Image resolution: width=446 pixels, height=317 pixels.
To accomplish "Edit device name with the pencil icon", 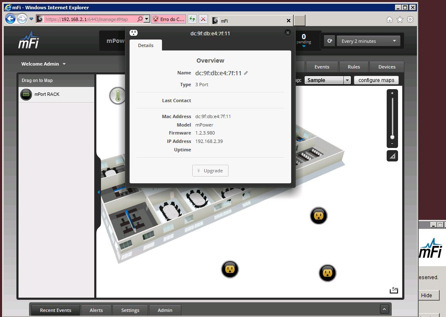I will pyautogui.click(x=246, y=73).
